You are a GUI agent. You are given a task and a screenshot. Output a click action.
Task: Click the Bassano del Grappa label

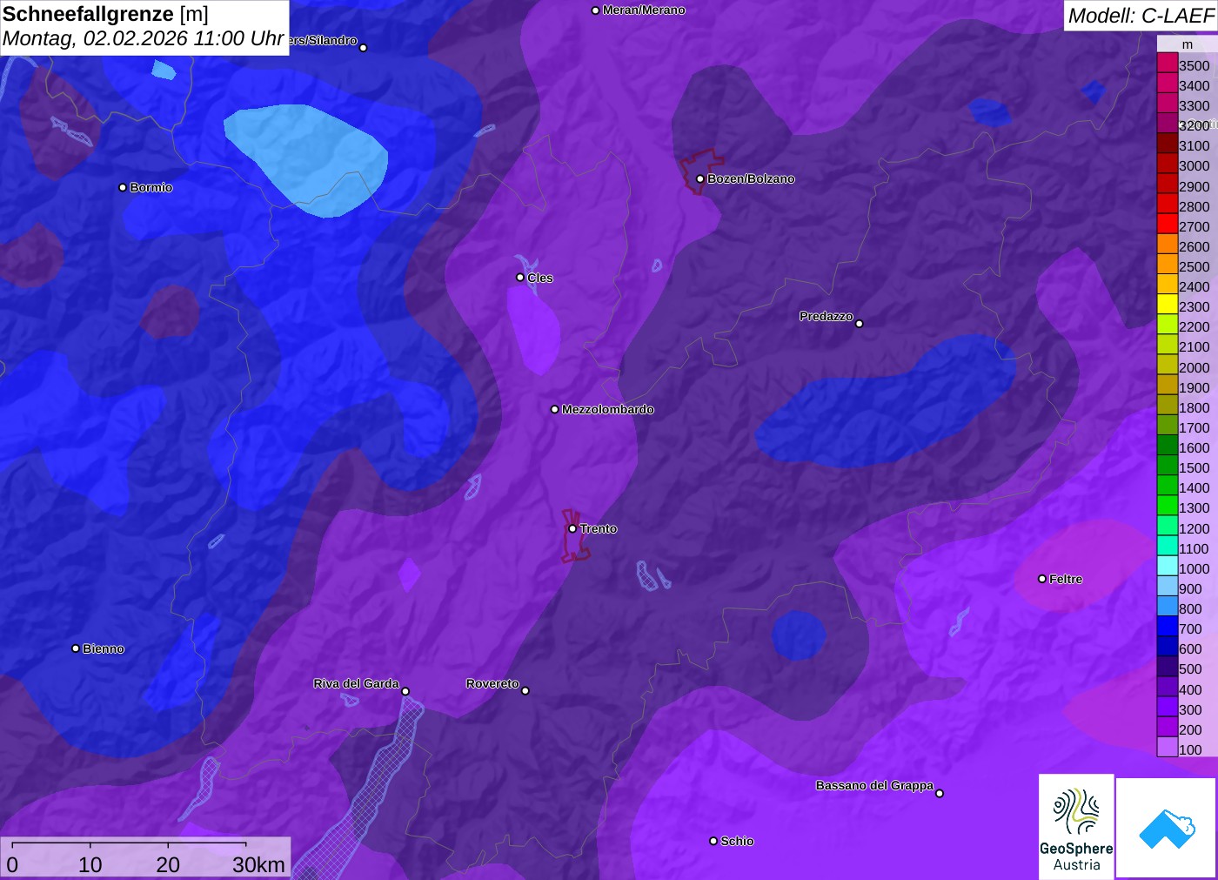(x=874, y=785)
